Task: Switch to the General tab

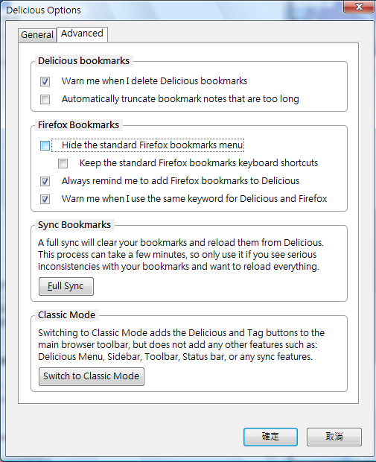Action: pos(37,35)
